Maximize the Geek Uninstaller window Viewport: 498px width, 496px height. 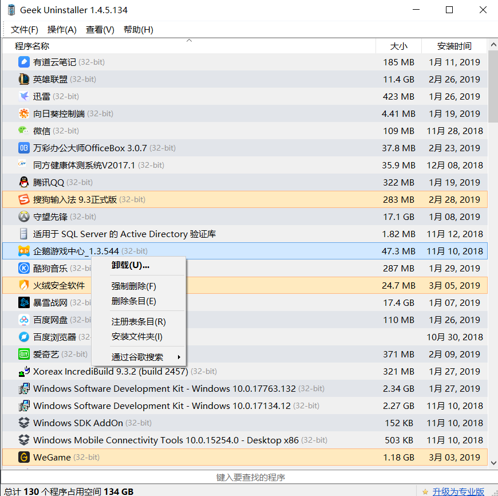pos(449,10)
